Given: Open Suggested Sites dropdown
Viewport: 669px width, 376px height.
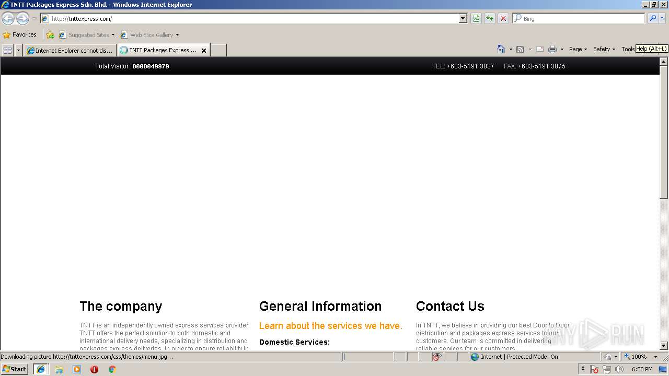Looking at the screenshot, I should (87, 35).
